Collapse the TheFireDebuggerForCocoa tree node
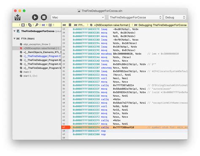The image size is (200, 156). pyautogui.click(x=14, y=31)
